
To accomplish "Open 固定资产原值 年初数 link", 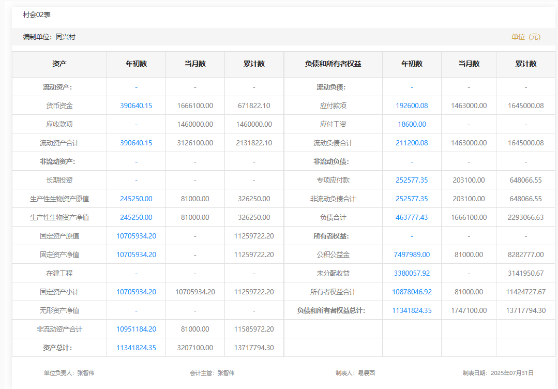I will click(x=136, y=236).
